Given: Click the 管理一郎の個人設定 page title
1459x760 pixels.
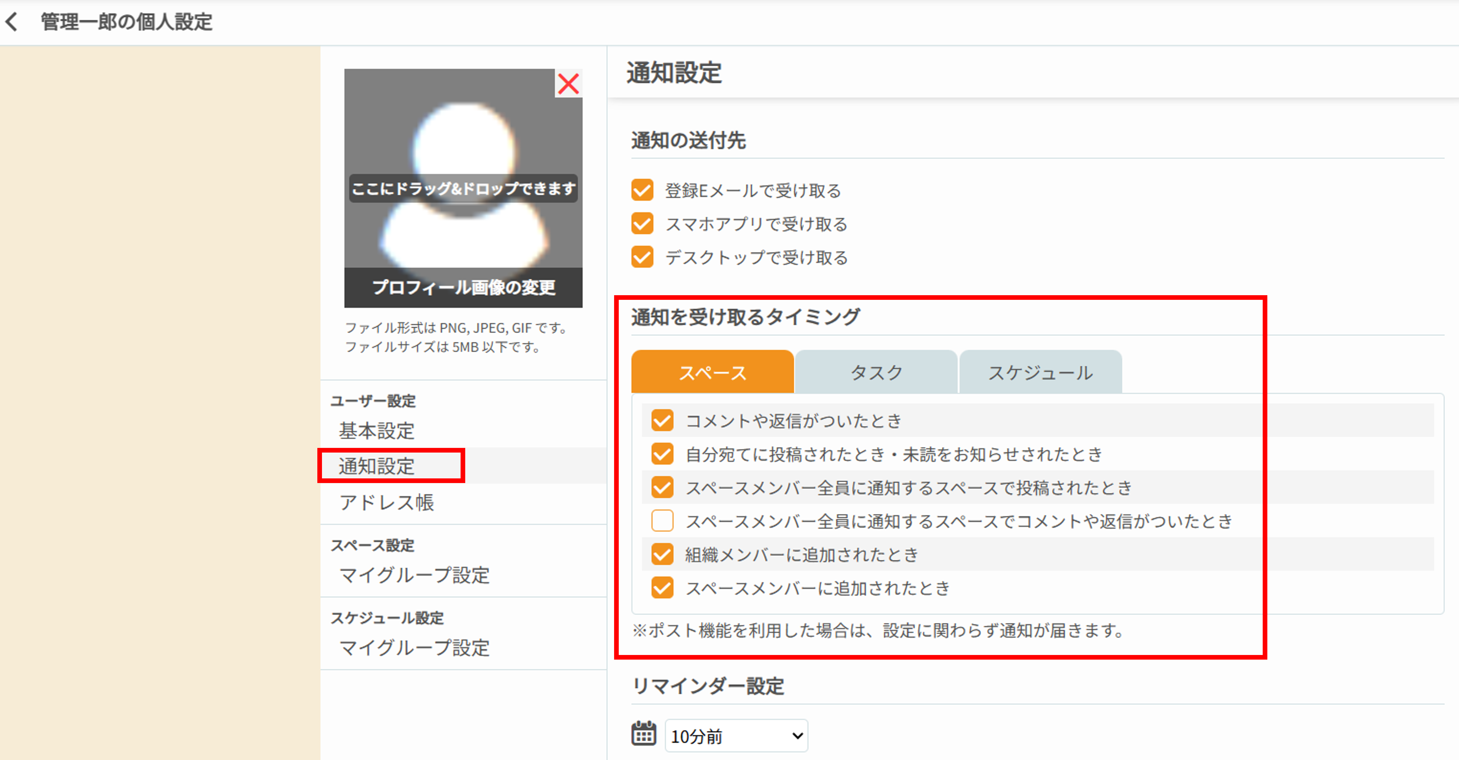Looking at the screenshot, I should (x=126, y=22).
